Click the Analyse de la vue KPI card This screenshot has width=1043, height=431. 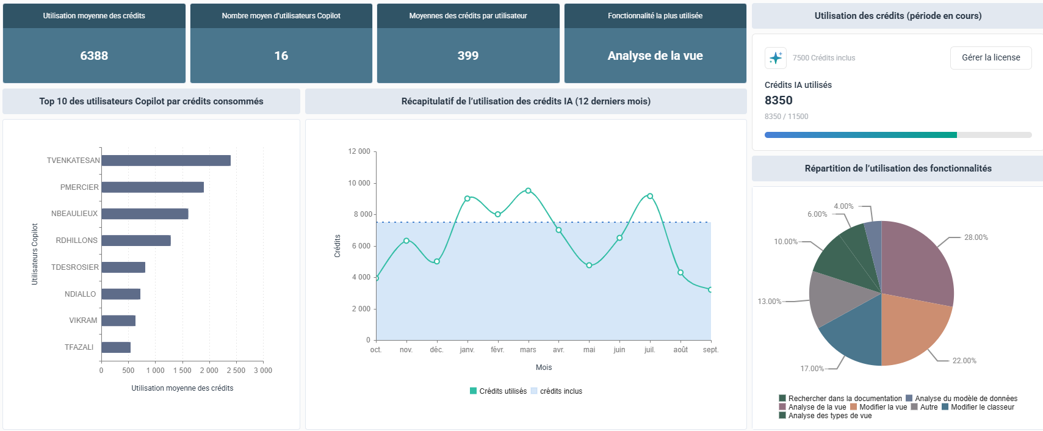(655, 43)
